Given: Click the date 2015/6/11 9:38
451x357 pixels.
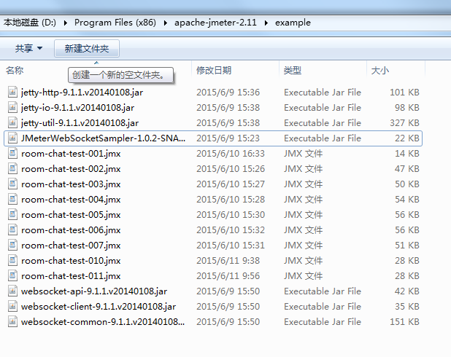Looking at the screenshot, I should pyautogui.click(x=228, y=261).
